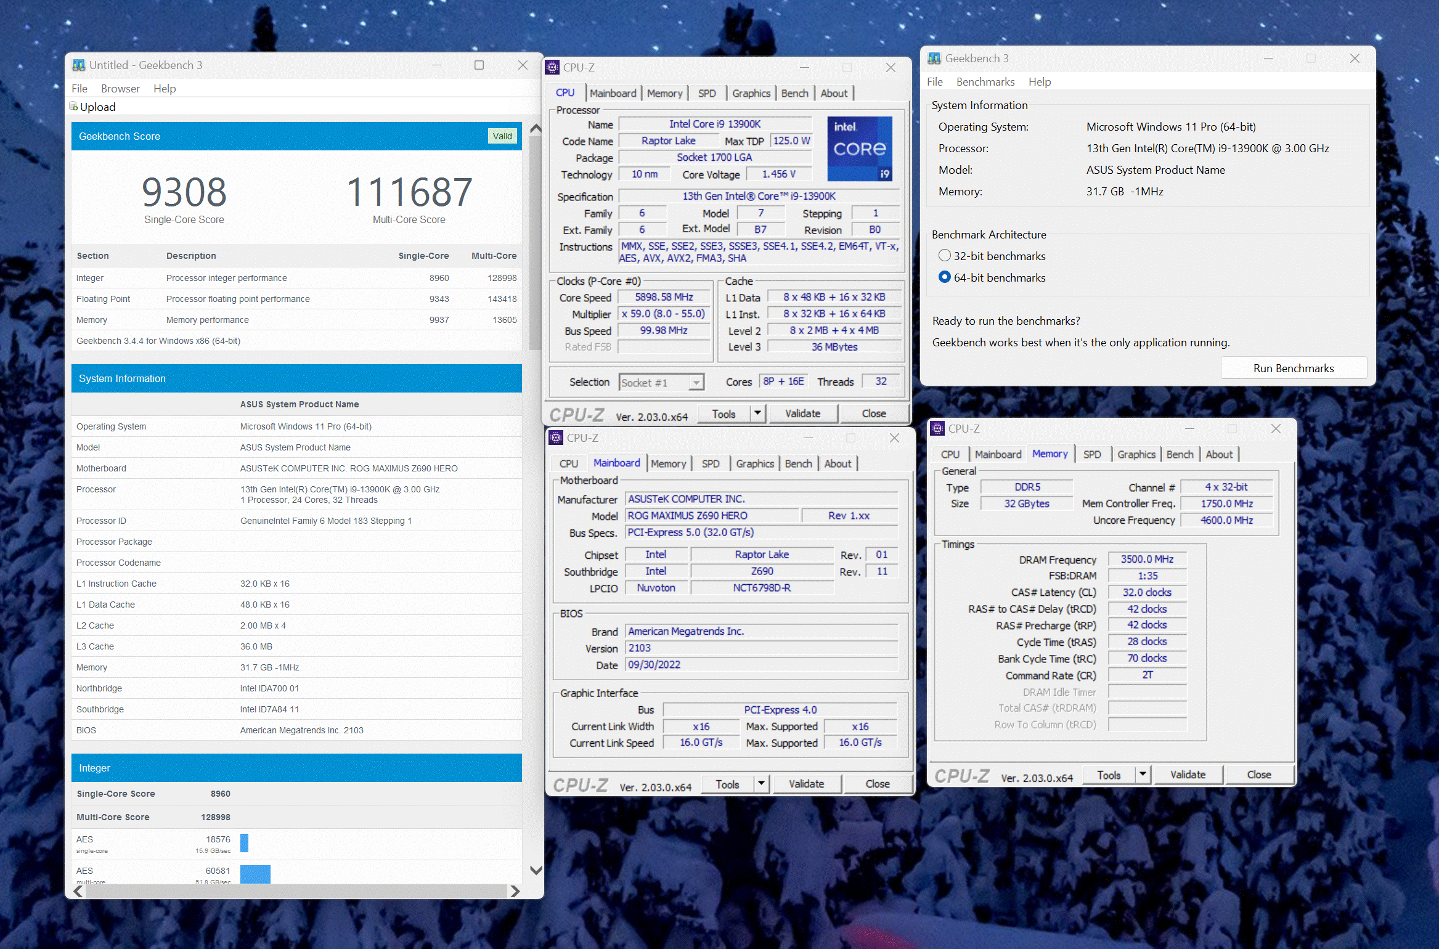Switch to the CPU tab in the CPU-Z Mainboard window

[568, 463]
